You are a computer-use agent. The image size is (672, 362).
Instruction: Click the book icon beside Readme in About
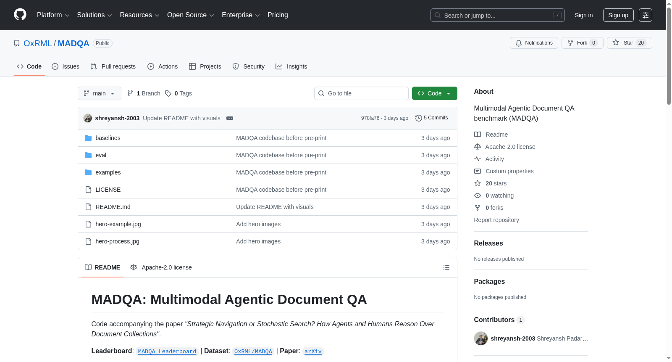point(478,135)
